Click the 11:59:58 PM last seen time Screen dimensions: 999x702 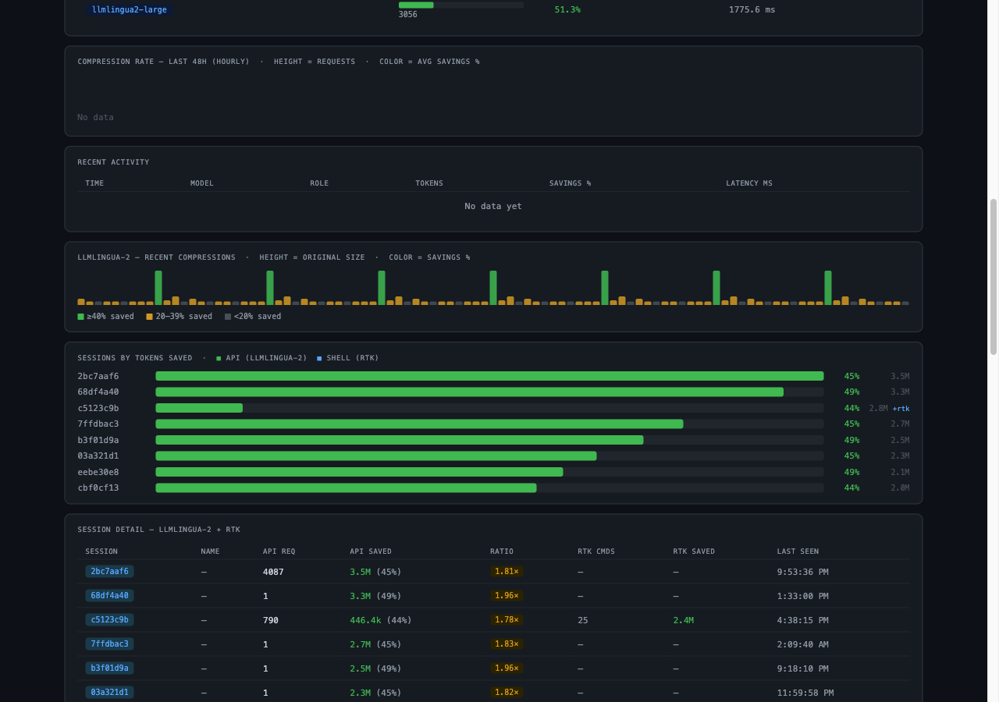(x=805, y=693)
